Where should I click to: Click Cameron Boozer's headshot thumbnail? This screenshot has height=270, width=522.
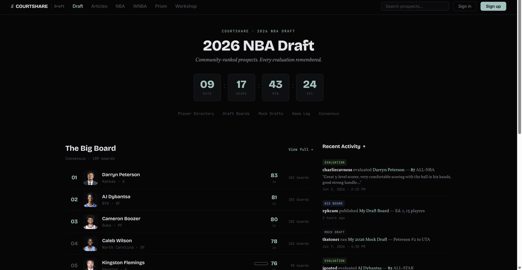(90, 221)
